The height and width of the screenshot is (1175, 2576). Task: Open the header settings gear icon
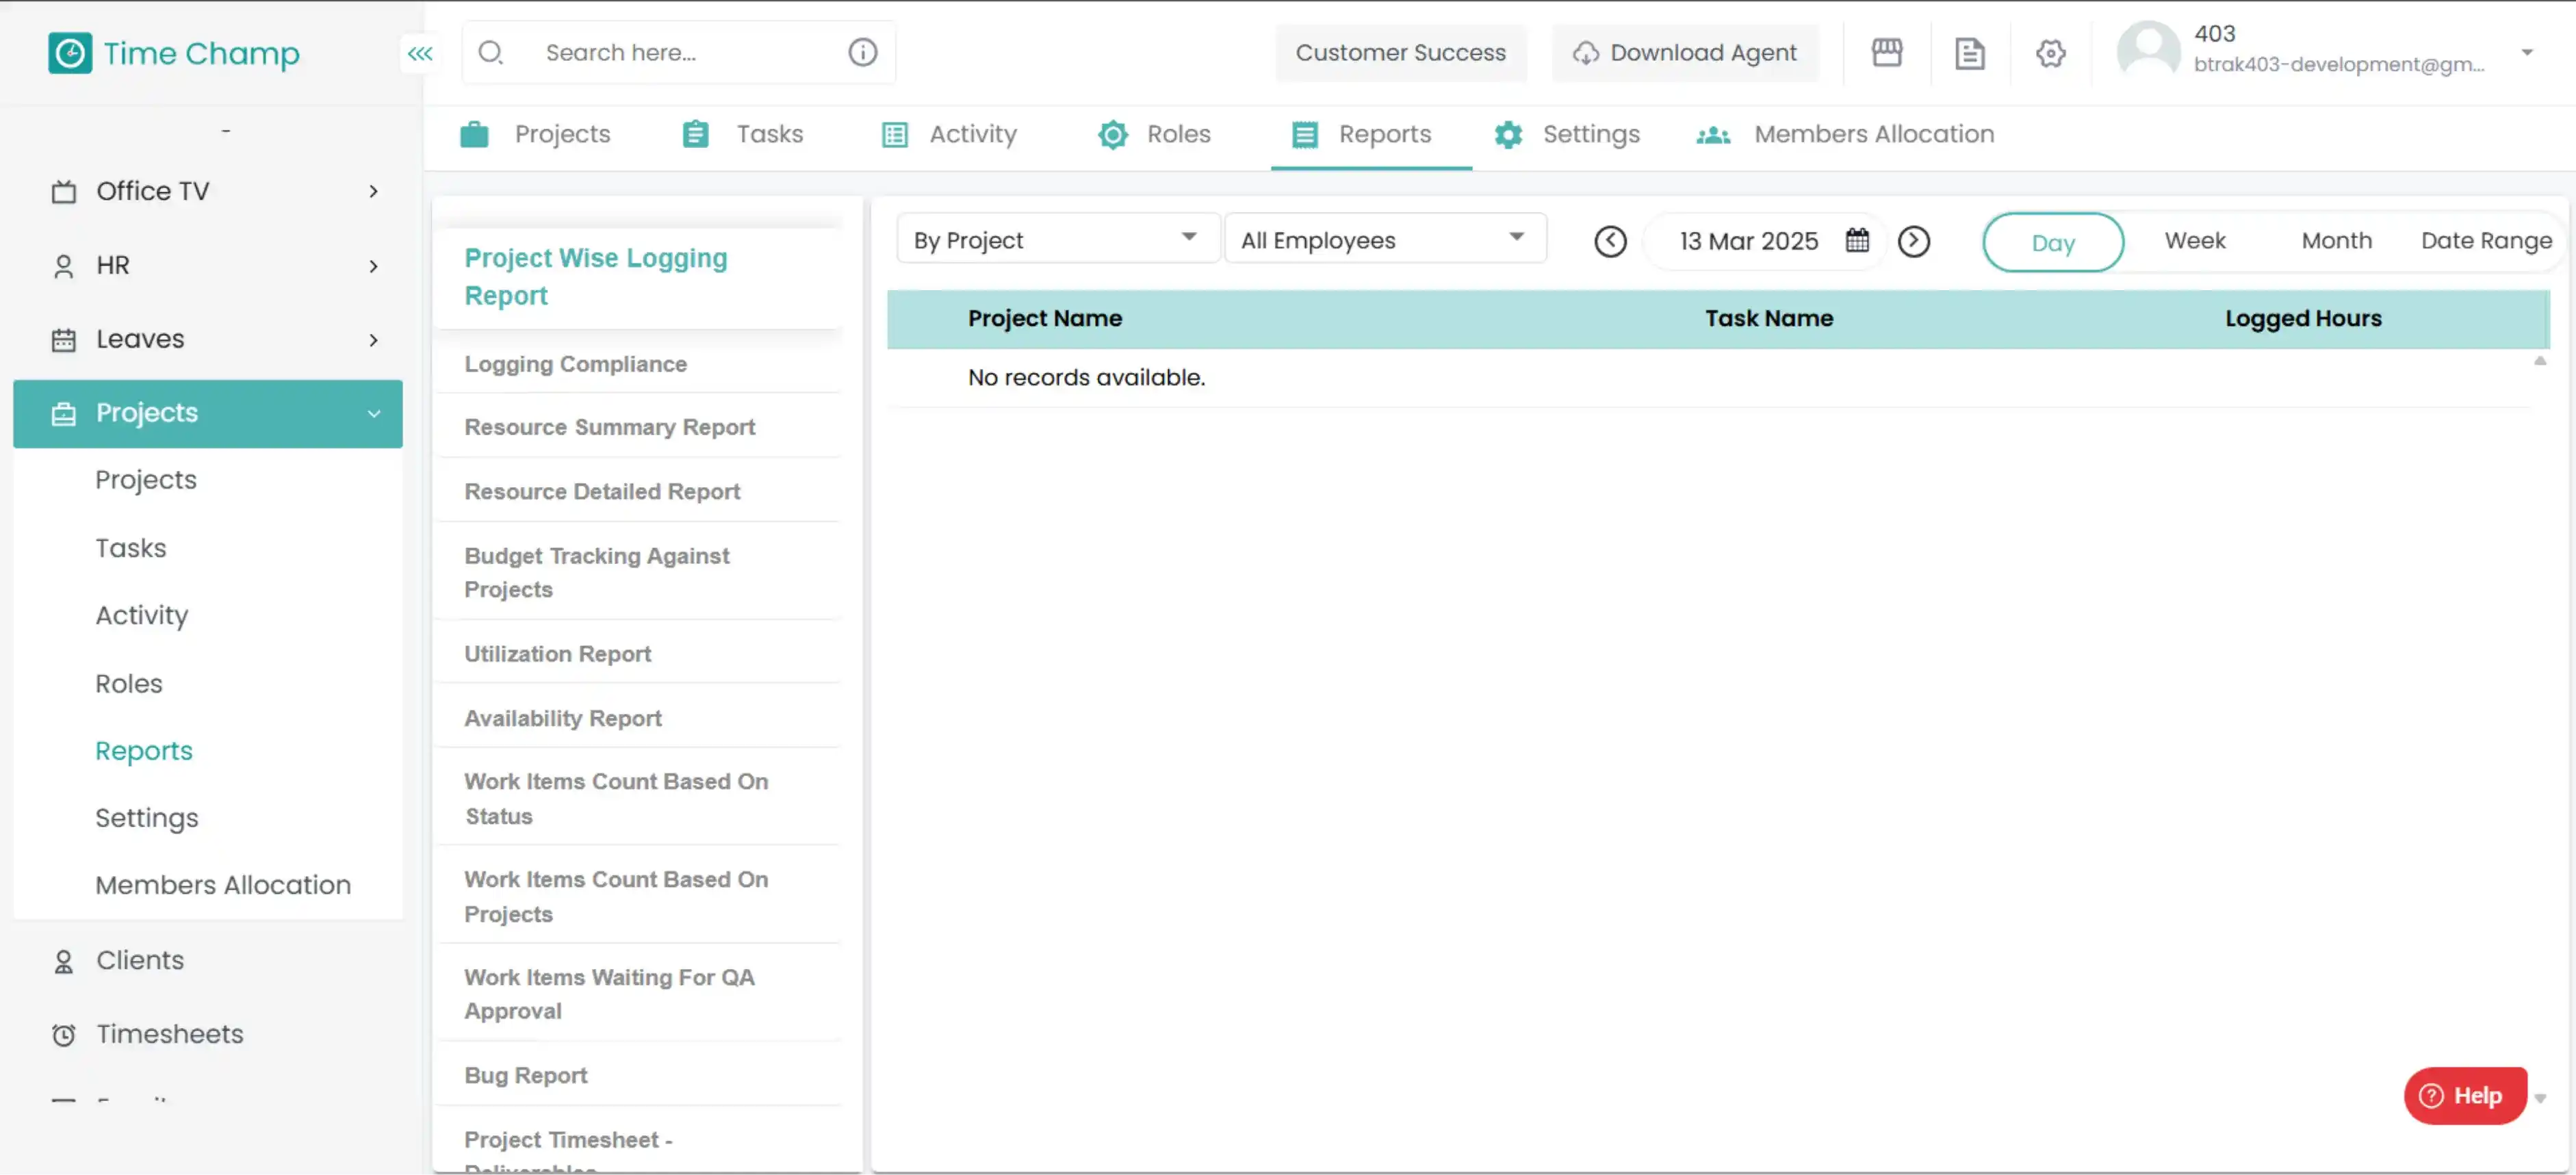click(2050, 53)
